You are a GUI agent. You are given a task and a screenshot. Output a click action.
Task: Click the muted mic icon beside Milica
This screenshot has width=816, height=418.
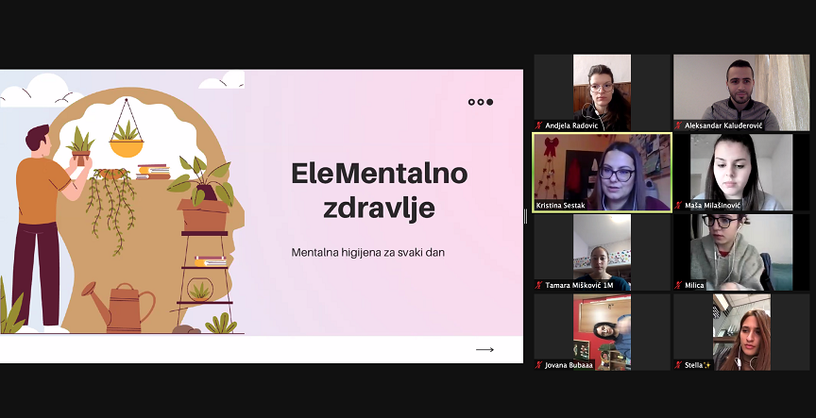tap(678, 285)
